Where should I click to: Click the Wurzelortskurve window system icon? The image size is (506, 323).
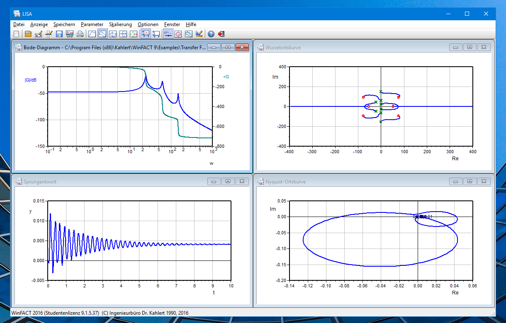(261, 47)
